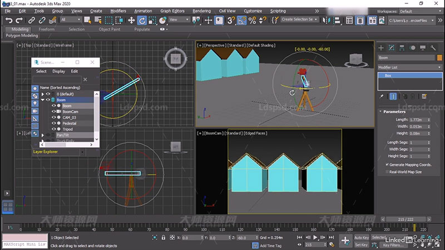Image resolution: width=445 pixels, height=250 pixels.
Task: Switch to Object Paint ribbon tab
Action: [x=109, y=29]
